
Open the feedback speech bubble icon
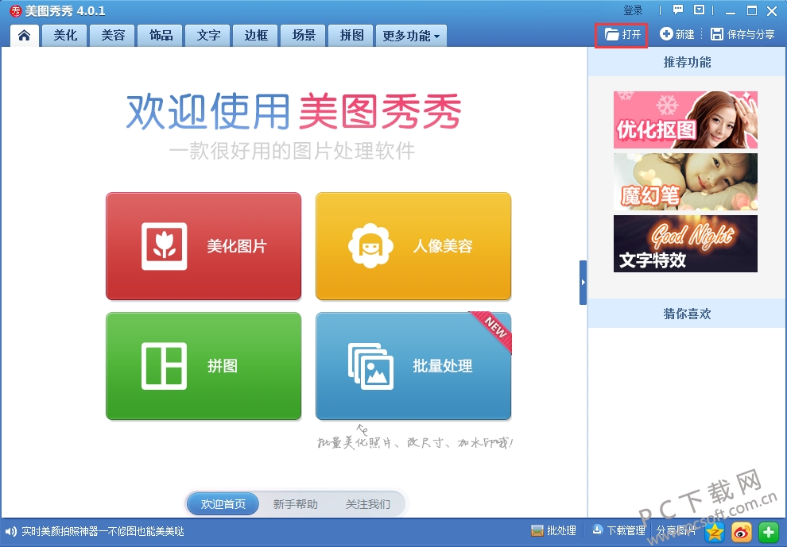(678, 10)
